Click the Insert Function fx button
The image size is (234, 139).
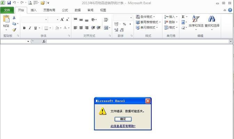pos(44,41)
